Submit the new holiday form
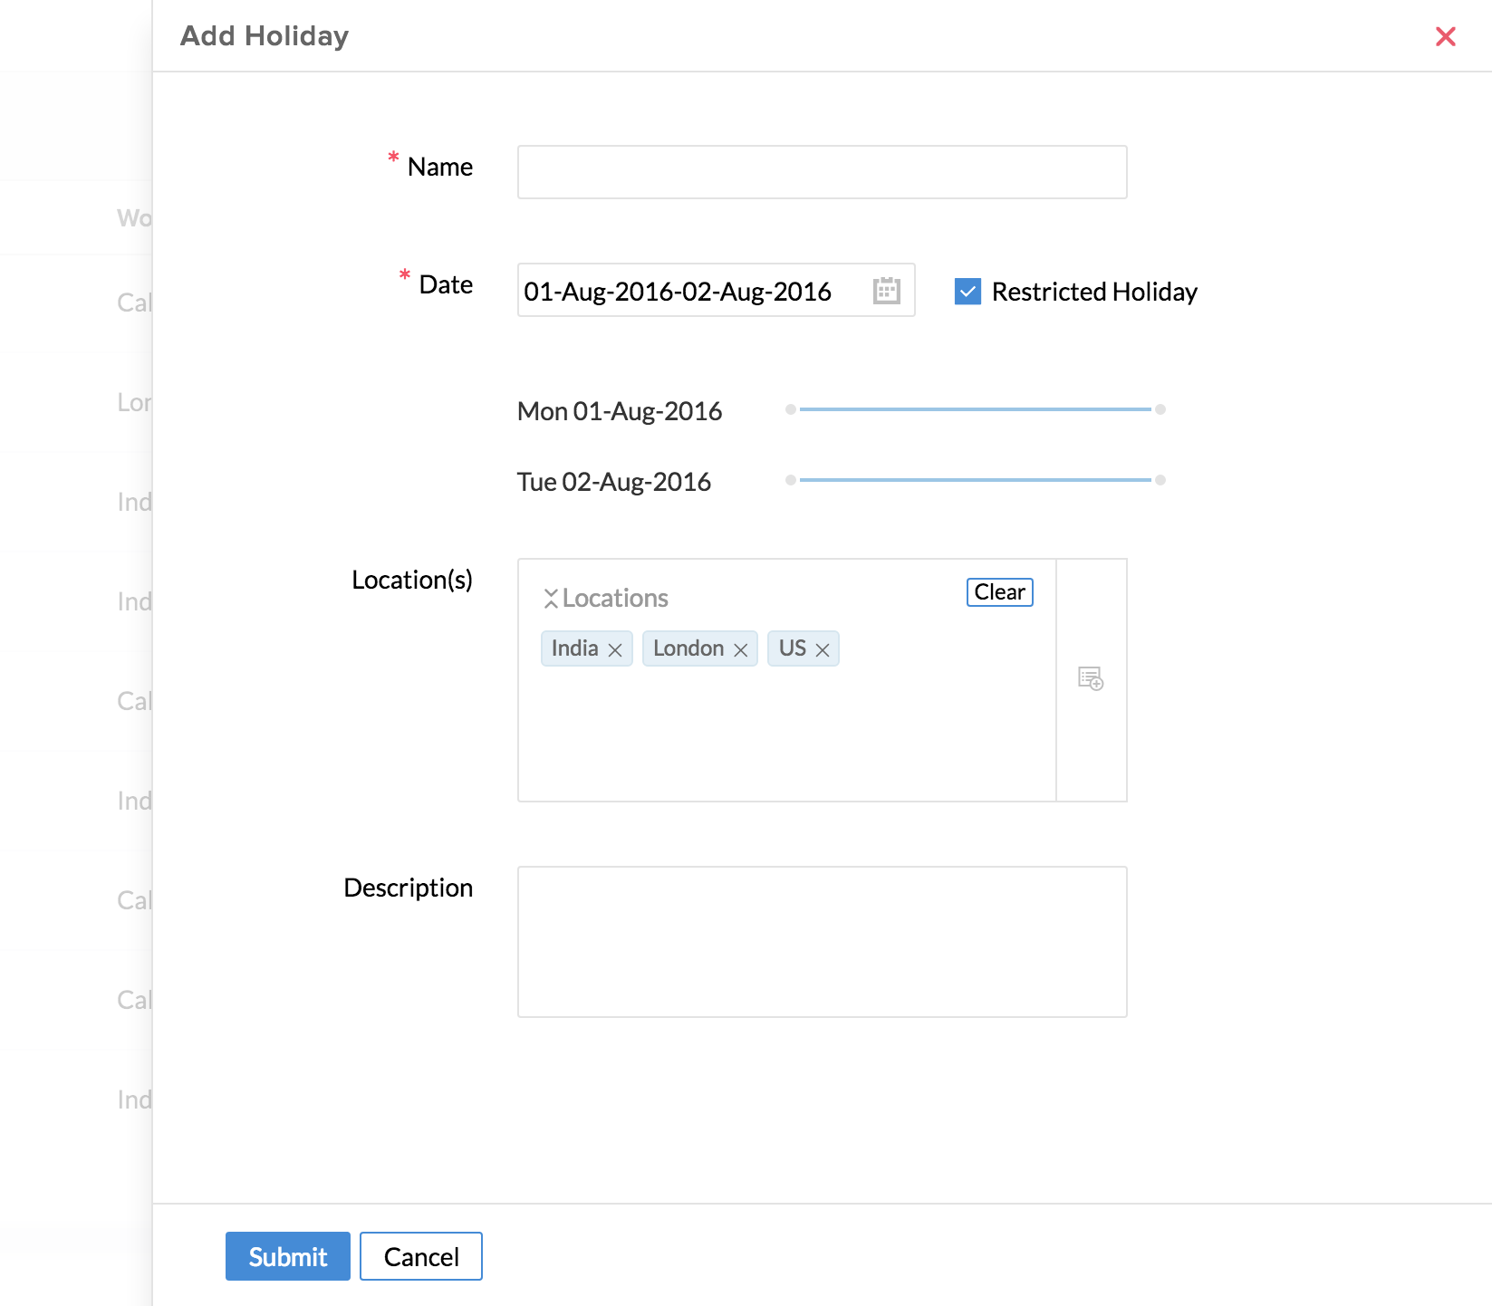 click(287, 1256)
